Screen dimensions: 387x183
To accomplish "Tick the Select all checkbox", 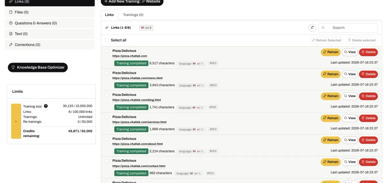I will click(107, 40).
